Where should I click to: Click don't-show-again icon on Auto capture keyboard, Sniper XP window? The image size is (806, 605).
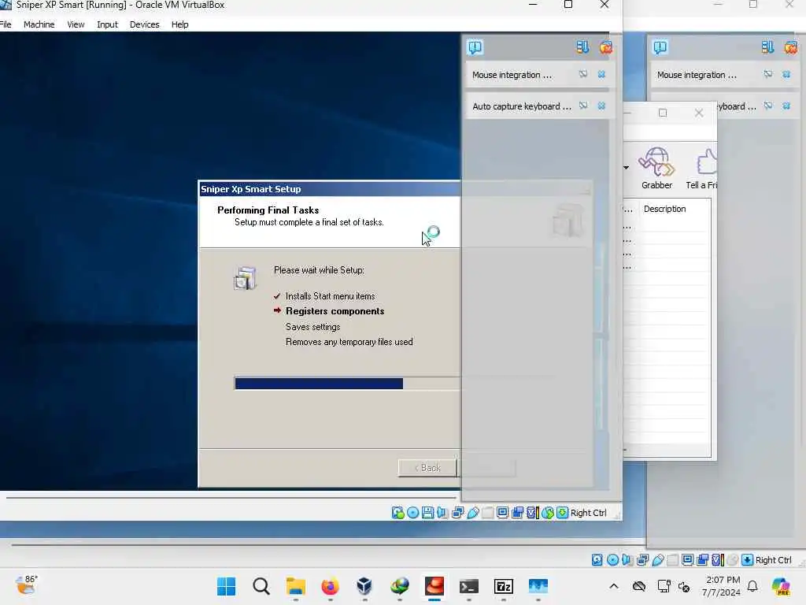tap(583, 106)
